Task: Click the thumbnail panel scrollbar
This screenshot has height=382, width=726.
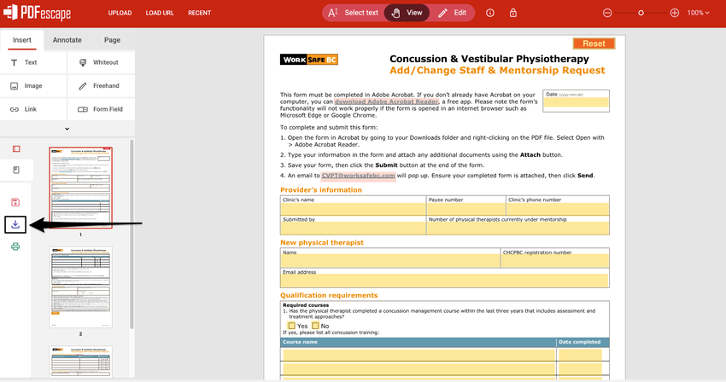Action: 132,234
